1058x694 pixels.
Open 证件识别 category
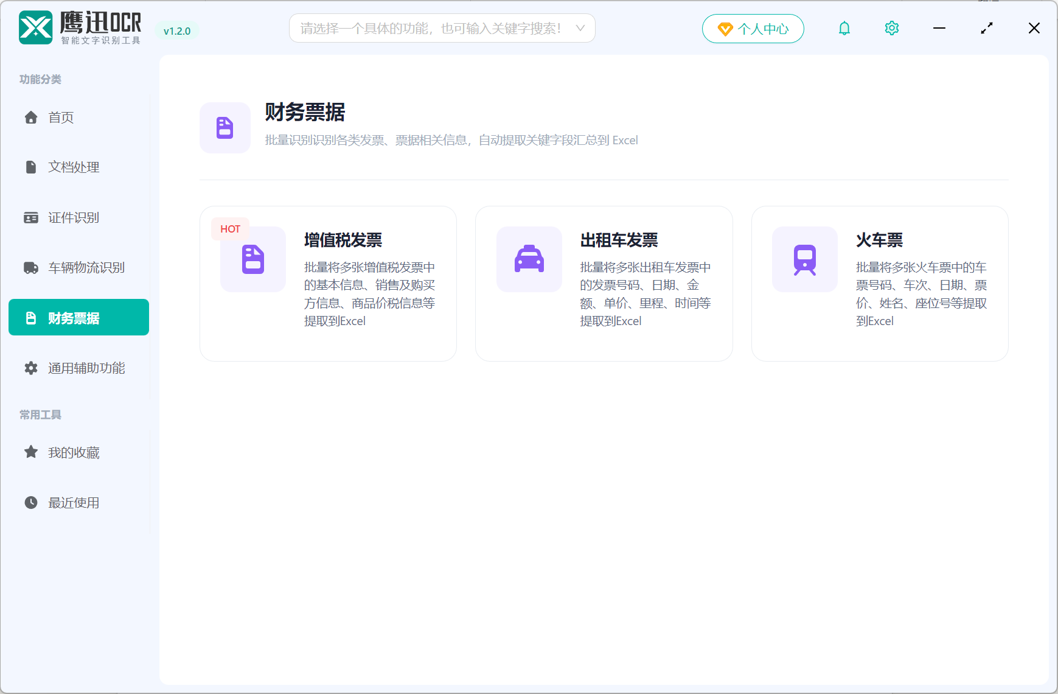73,217
